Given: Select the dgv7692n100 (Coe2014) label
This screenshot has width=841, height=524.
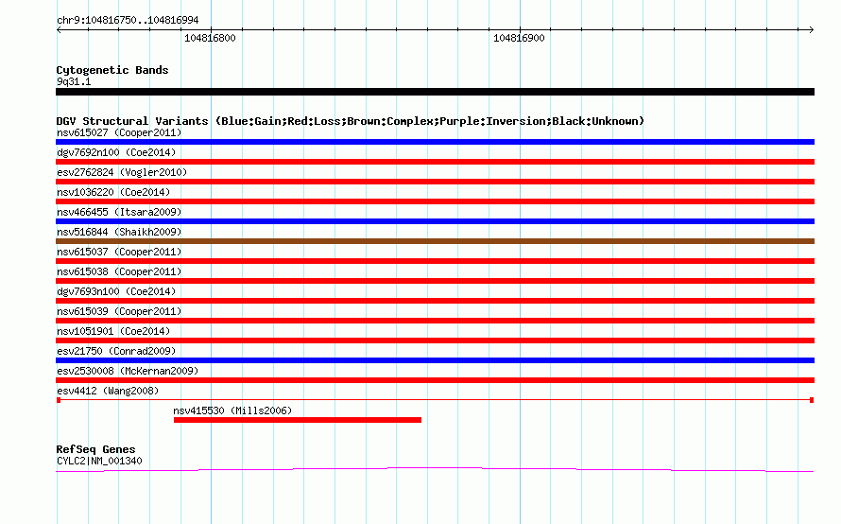Looking at the screenshot, I should point(116,152).
